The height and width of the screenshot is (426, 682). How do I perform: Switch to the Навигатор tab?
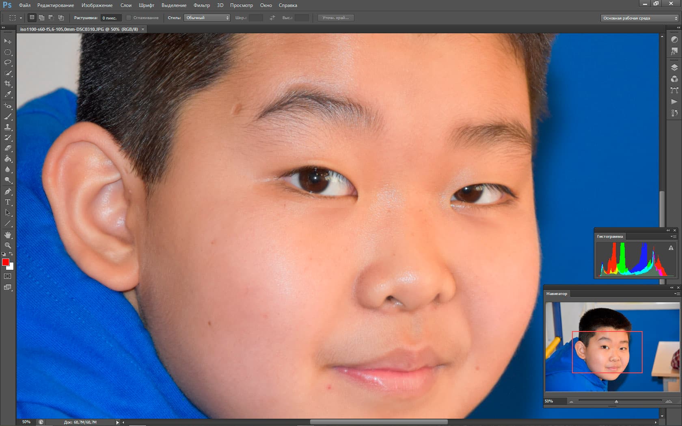click(x=557, y=293)
